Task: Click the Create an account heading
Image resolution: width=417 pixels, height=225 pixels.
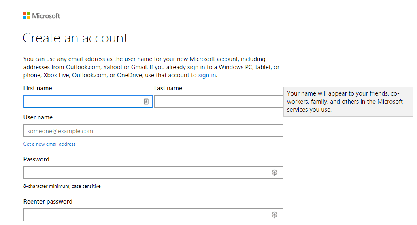Action: 75,38
